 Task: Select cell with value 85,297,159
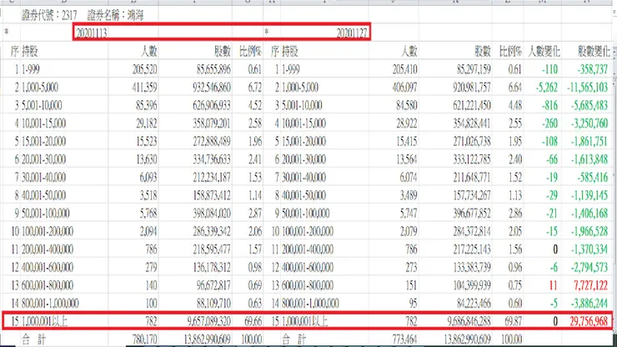click(474, 69)
